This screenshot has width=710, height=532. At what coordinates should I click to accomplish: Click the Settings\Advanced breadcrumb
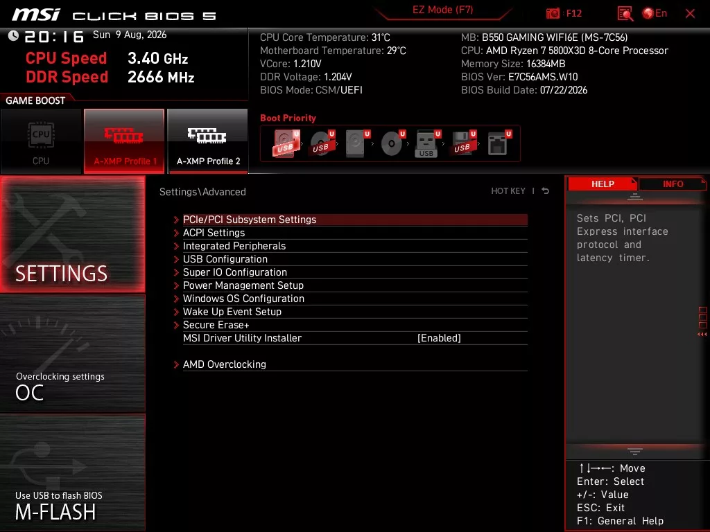click(202, 192)
